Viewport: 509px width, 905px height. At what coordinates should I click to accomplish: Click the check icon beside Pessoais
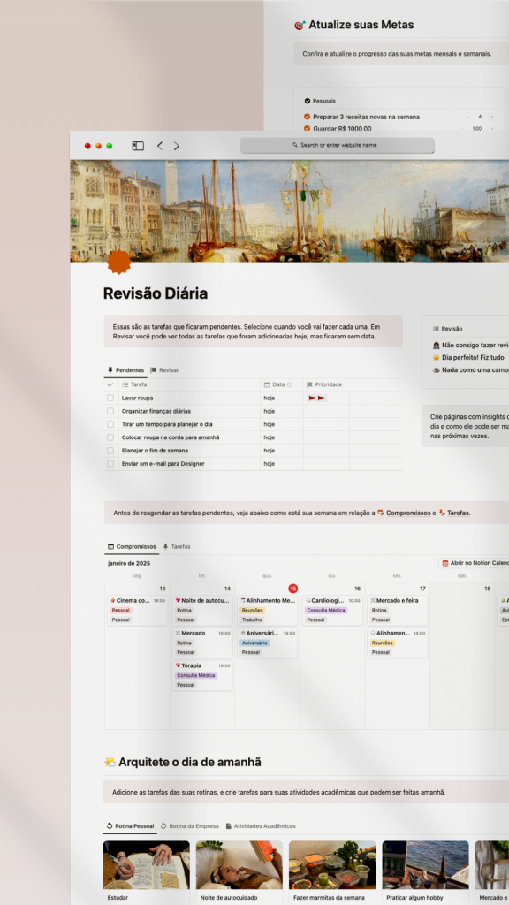click(x=308, y=101)
